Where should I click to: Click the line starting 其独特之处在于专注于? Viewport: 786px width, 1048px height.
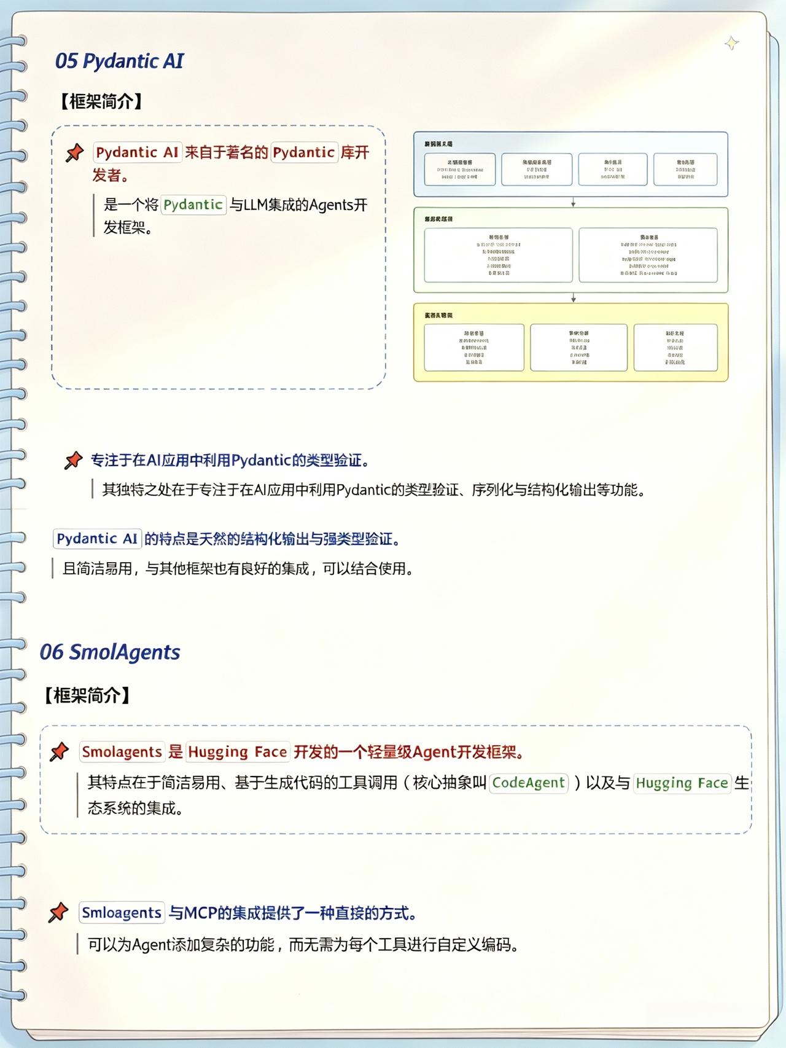pos(374,490)
